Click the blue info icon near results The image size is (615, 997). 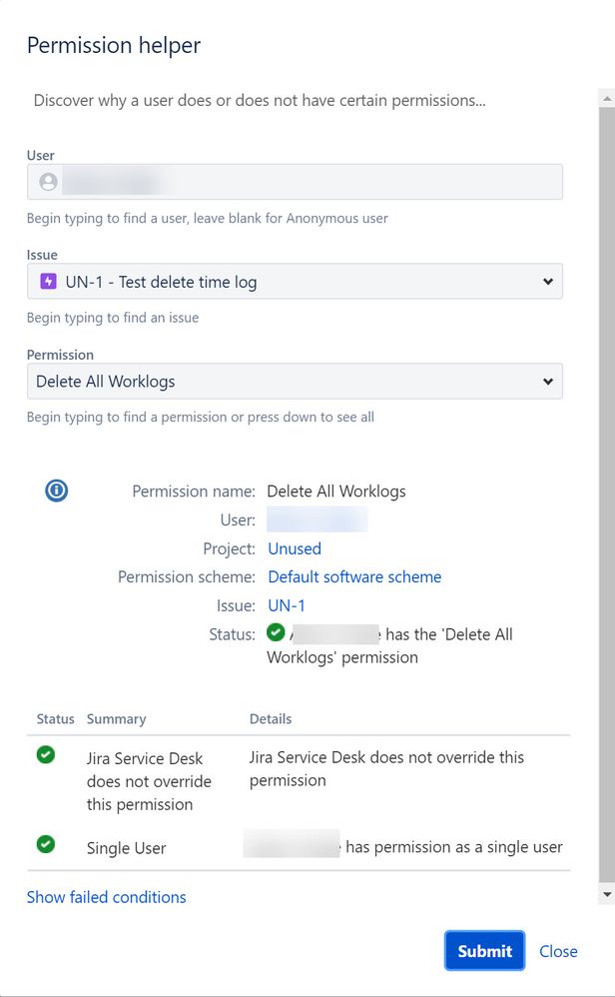pyautogui.click(x=57, y=491)
